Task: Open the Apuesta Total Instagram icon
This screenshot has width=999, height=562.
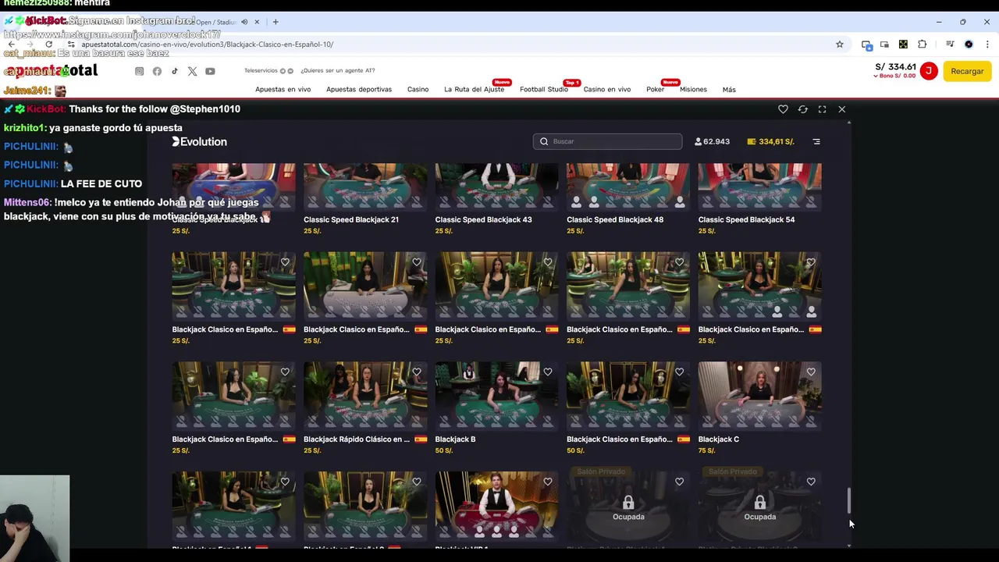Action: coord(139,71)
